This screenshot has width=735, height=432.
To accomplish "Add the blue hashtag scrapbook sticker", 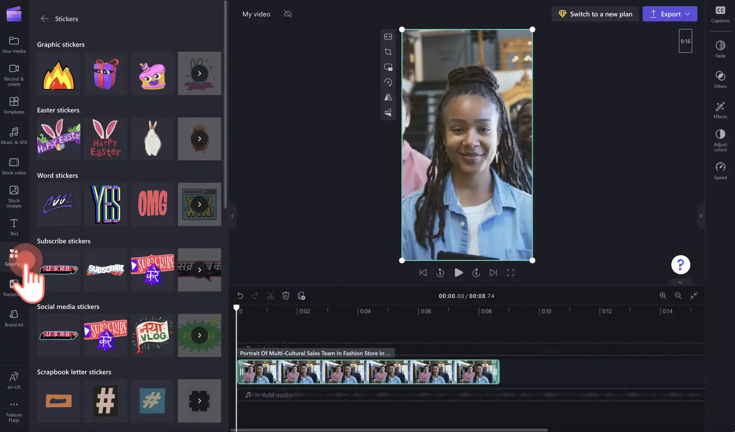I will pos(153,401).
